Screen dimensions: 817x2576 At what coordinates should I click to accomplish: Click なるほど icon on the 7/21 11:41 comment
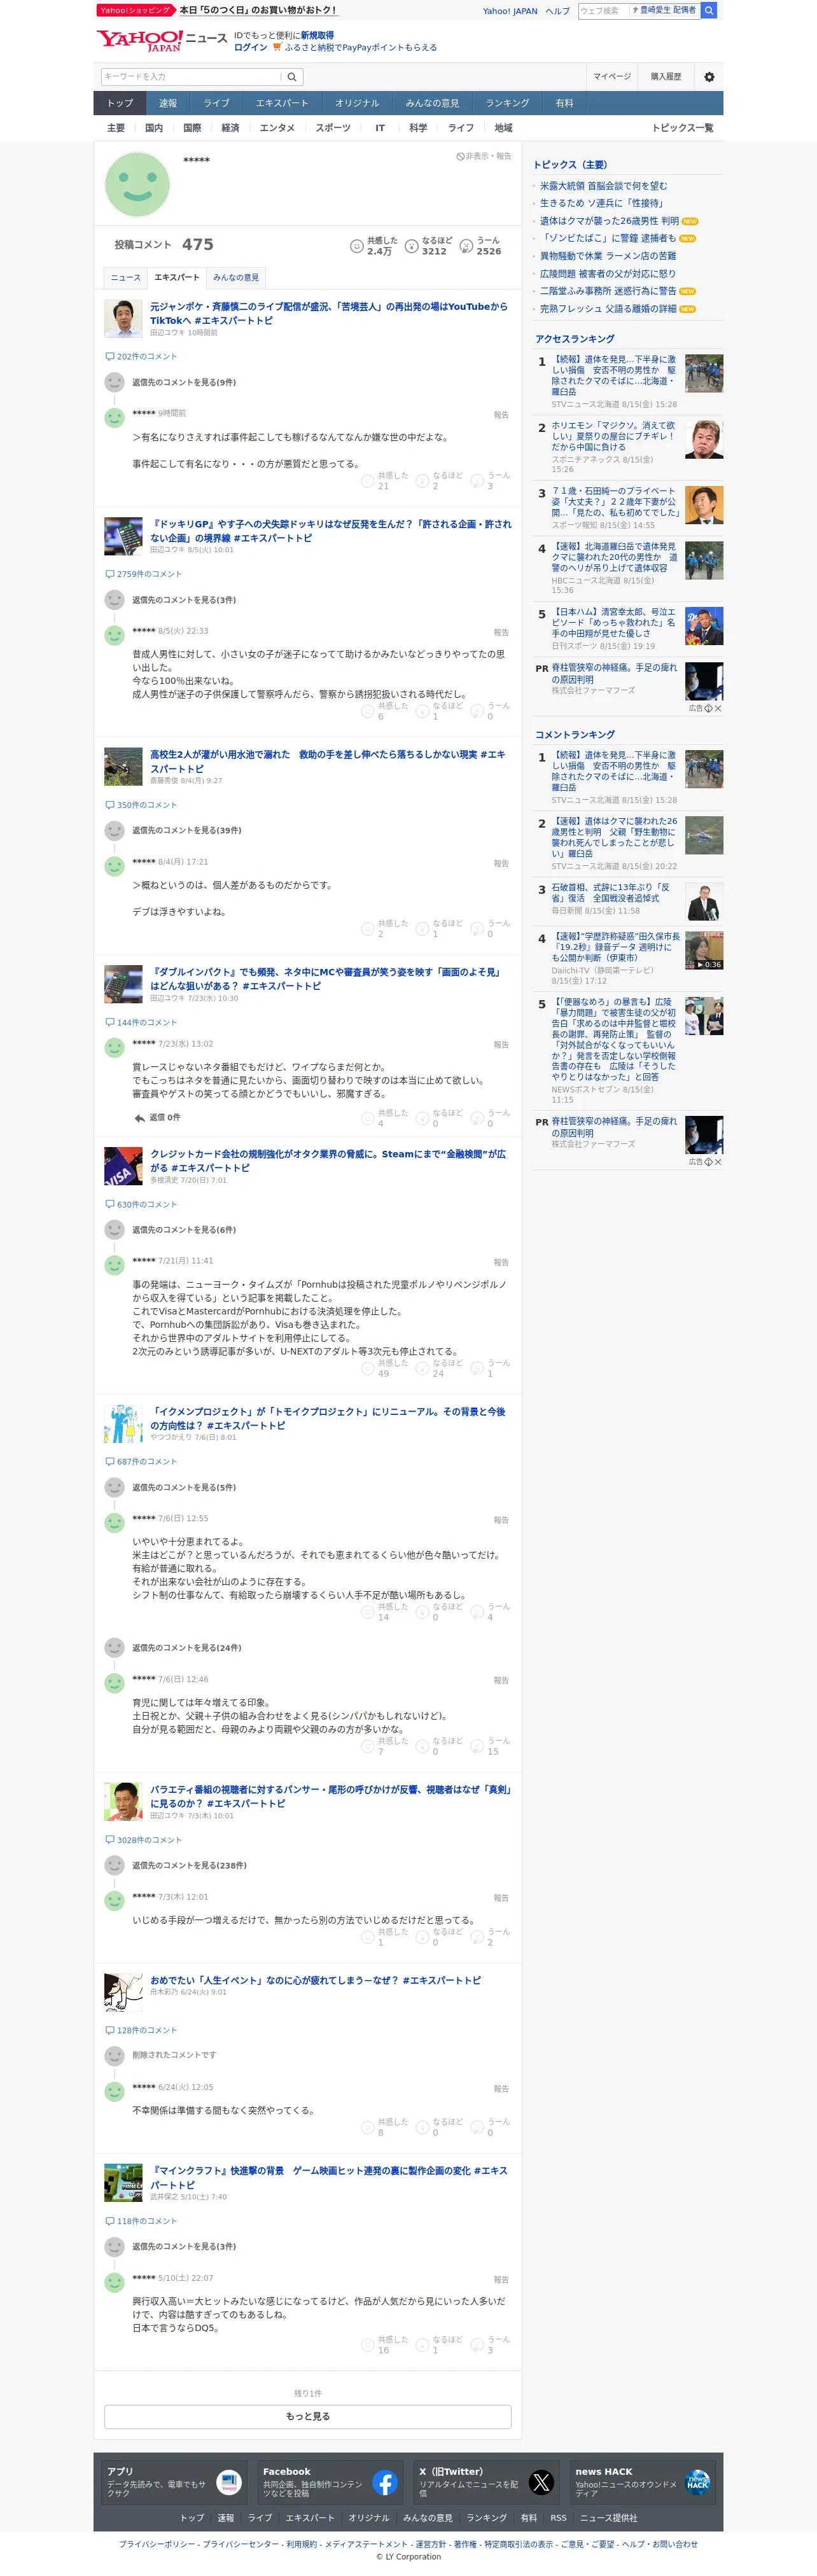(422, 1368)
